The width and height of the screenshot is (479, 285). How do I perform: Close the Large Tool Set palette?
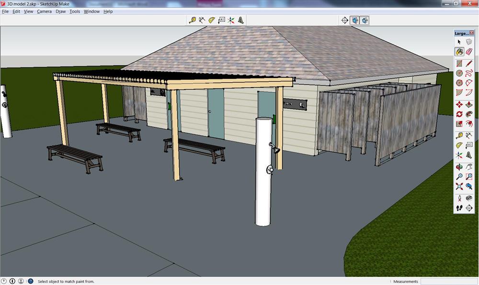pos(472,33)
